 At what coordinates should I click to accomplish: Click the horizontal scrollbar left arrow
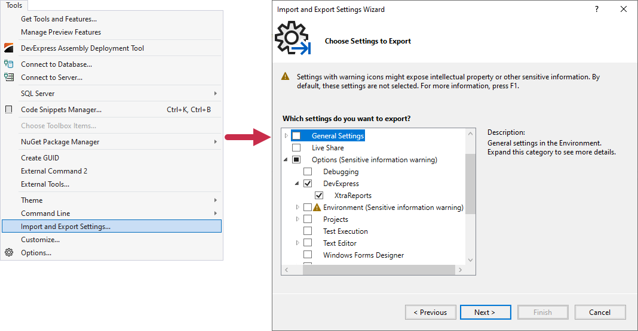[x=287, y=270]
